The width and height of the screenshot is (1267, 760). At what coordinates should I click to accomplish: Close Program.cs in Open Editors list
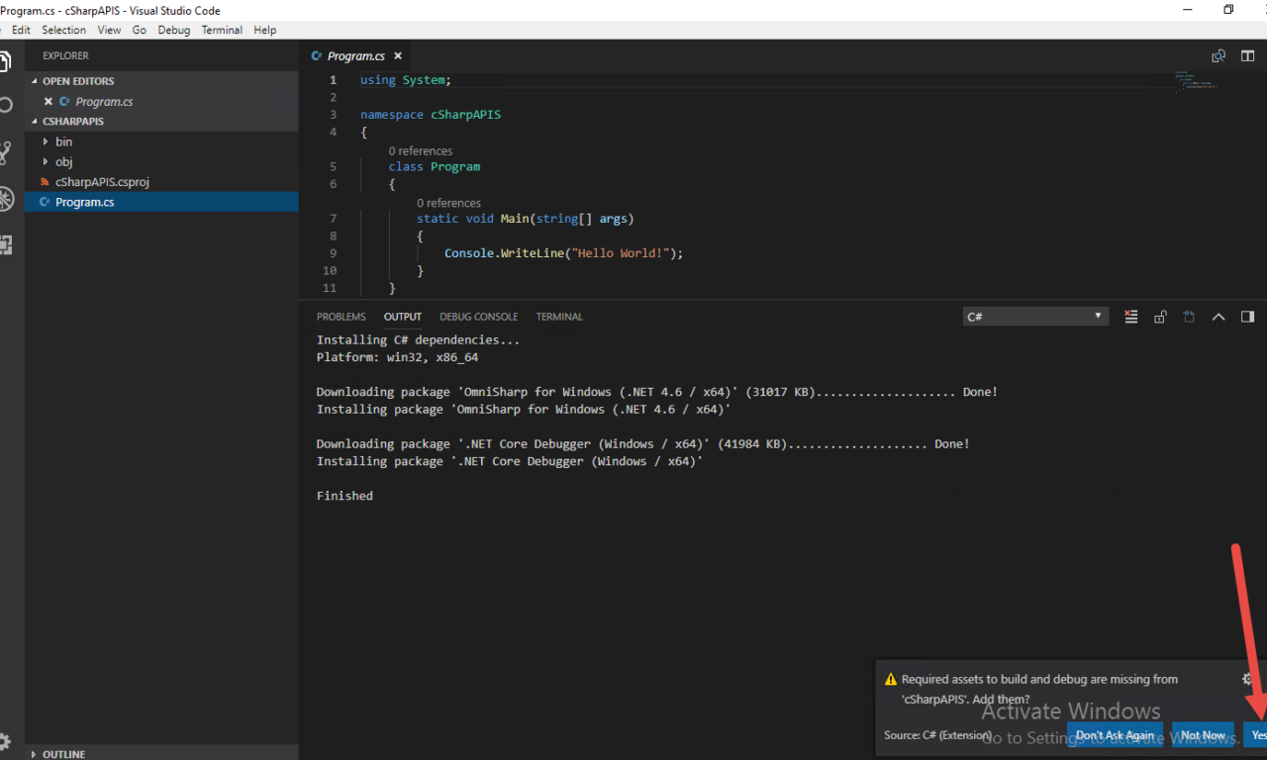(48, 101)
